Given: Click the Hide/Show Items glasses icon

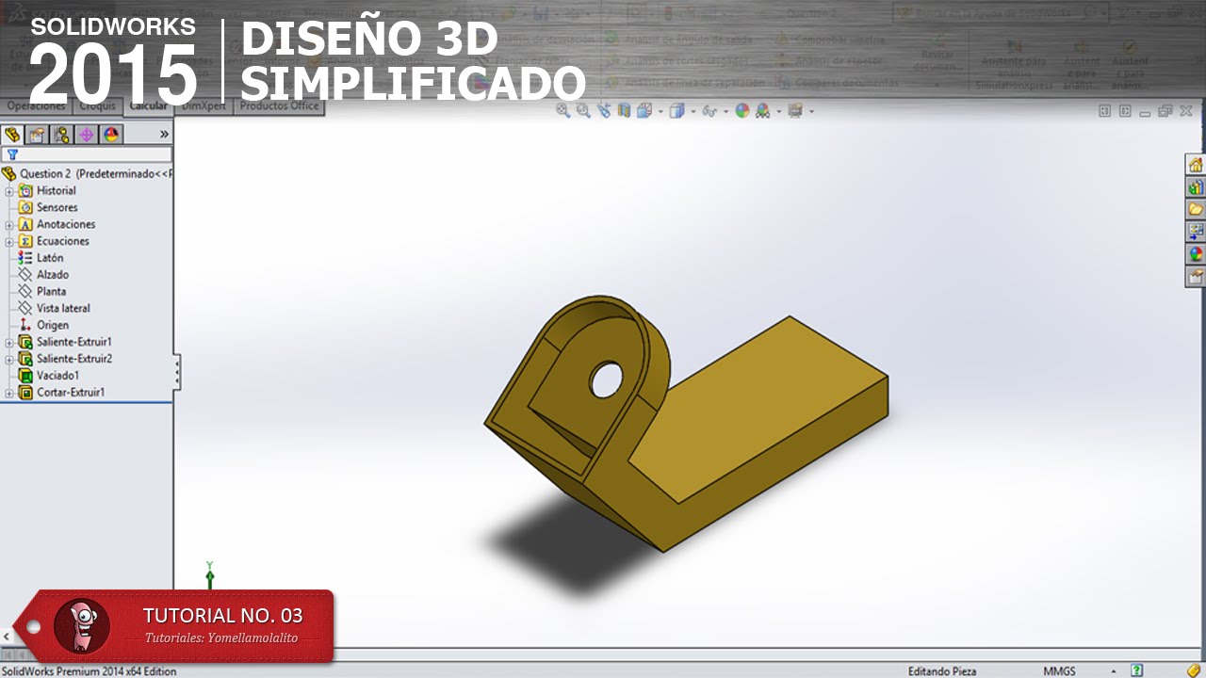Looking at the screenshot, I should (x=709, y=110).
